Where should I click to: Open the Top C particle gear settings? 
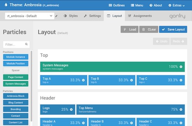pyautogui.click(x=181, y=80)
